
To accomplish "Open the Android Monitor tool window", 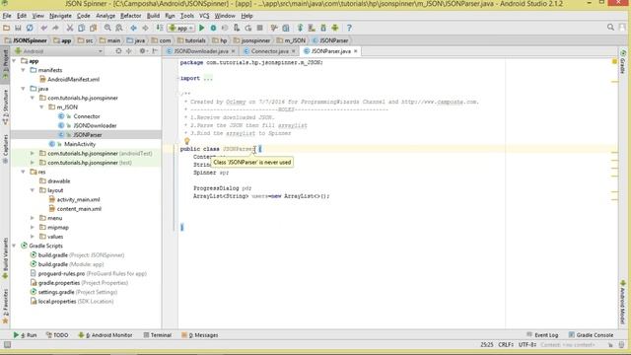I will point(105,335).
